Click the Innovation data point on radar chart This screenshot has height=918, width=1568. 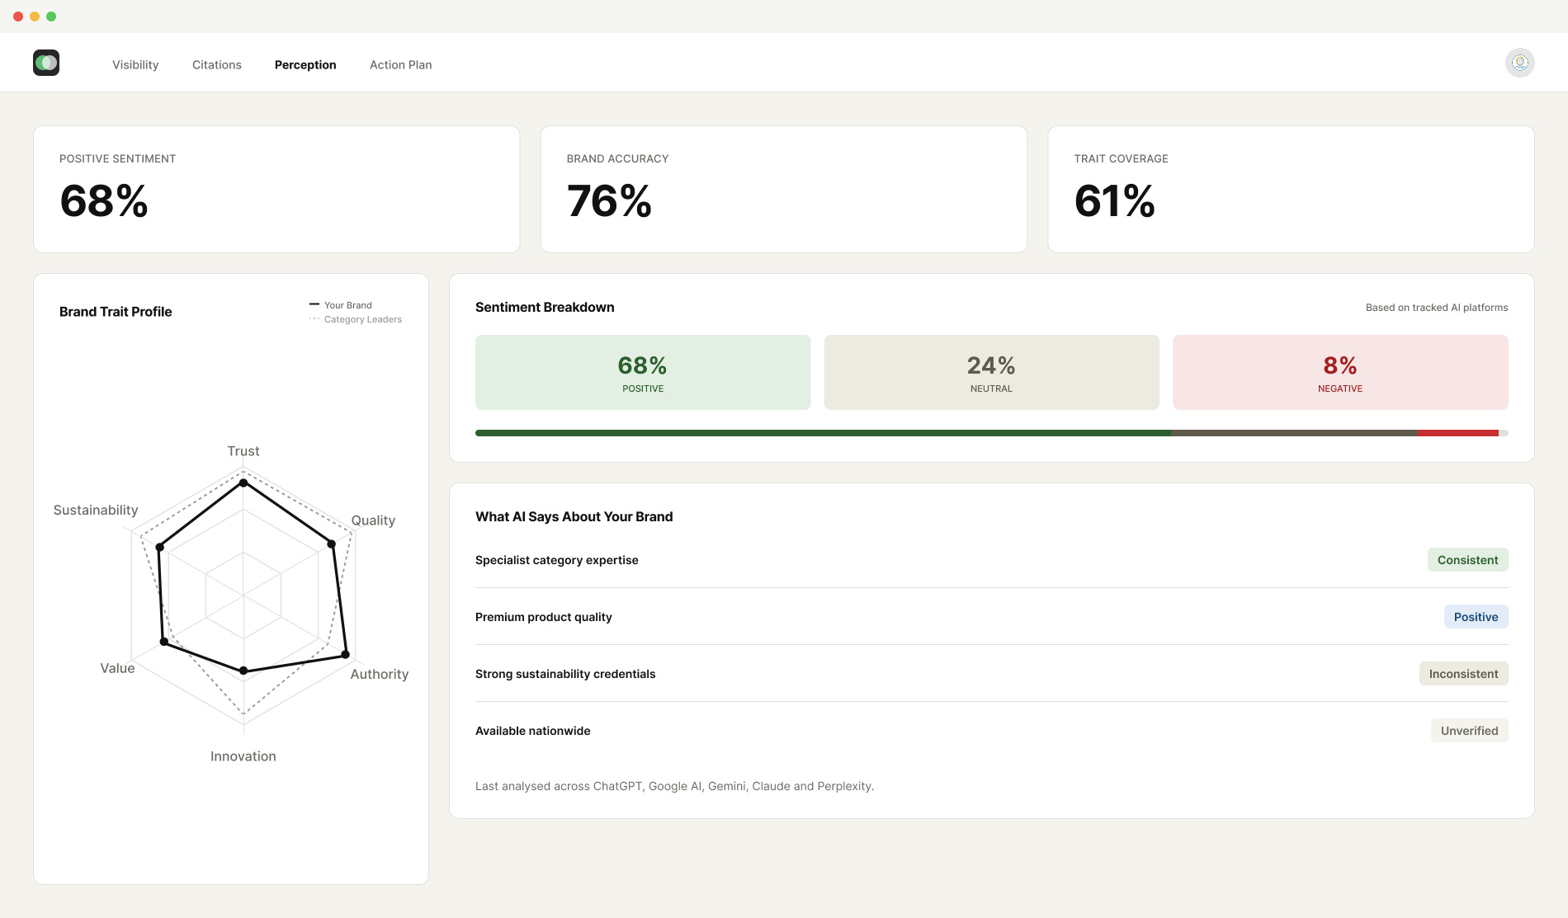(x=243, y=671)
